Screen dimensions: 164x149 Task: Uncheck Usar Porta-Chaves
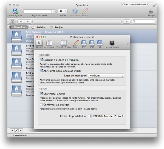tap(41, 93)
